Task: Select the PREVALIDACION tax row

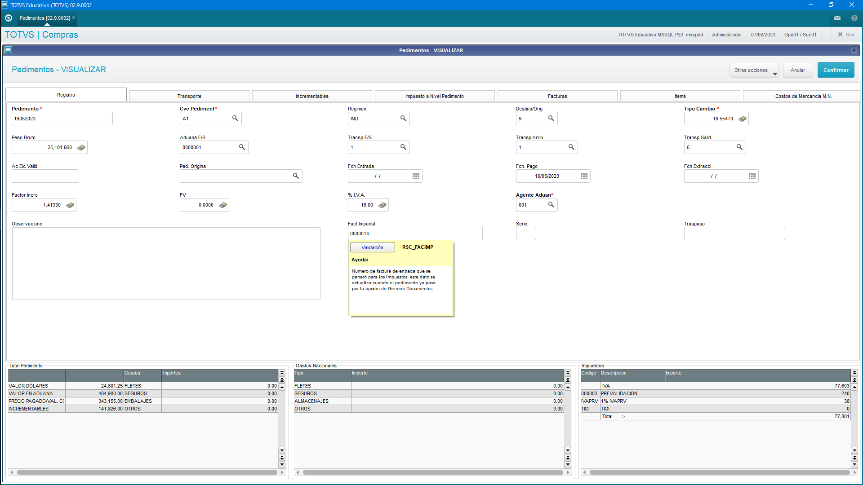Action: coord(716,393)
